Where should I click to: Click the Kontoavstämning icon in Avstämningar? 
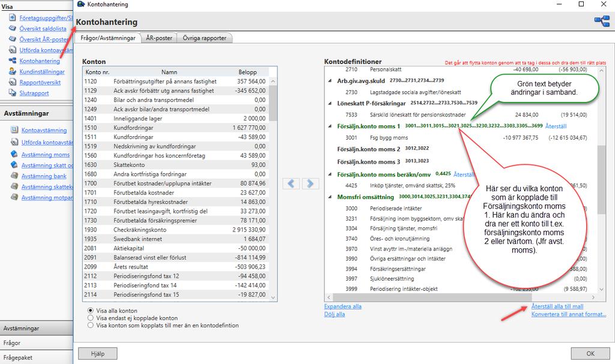point(14,130)
